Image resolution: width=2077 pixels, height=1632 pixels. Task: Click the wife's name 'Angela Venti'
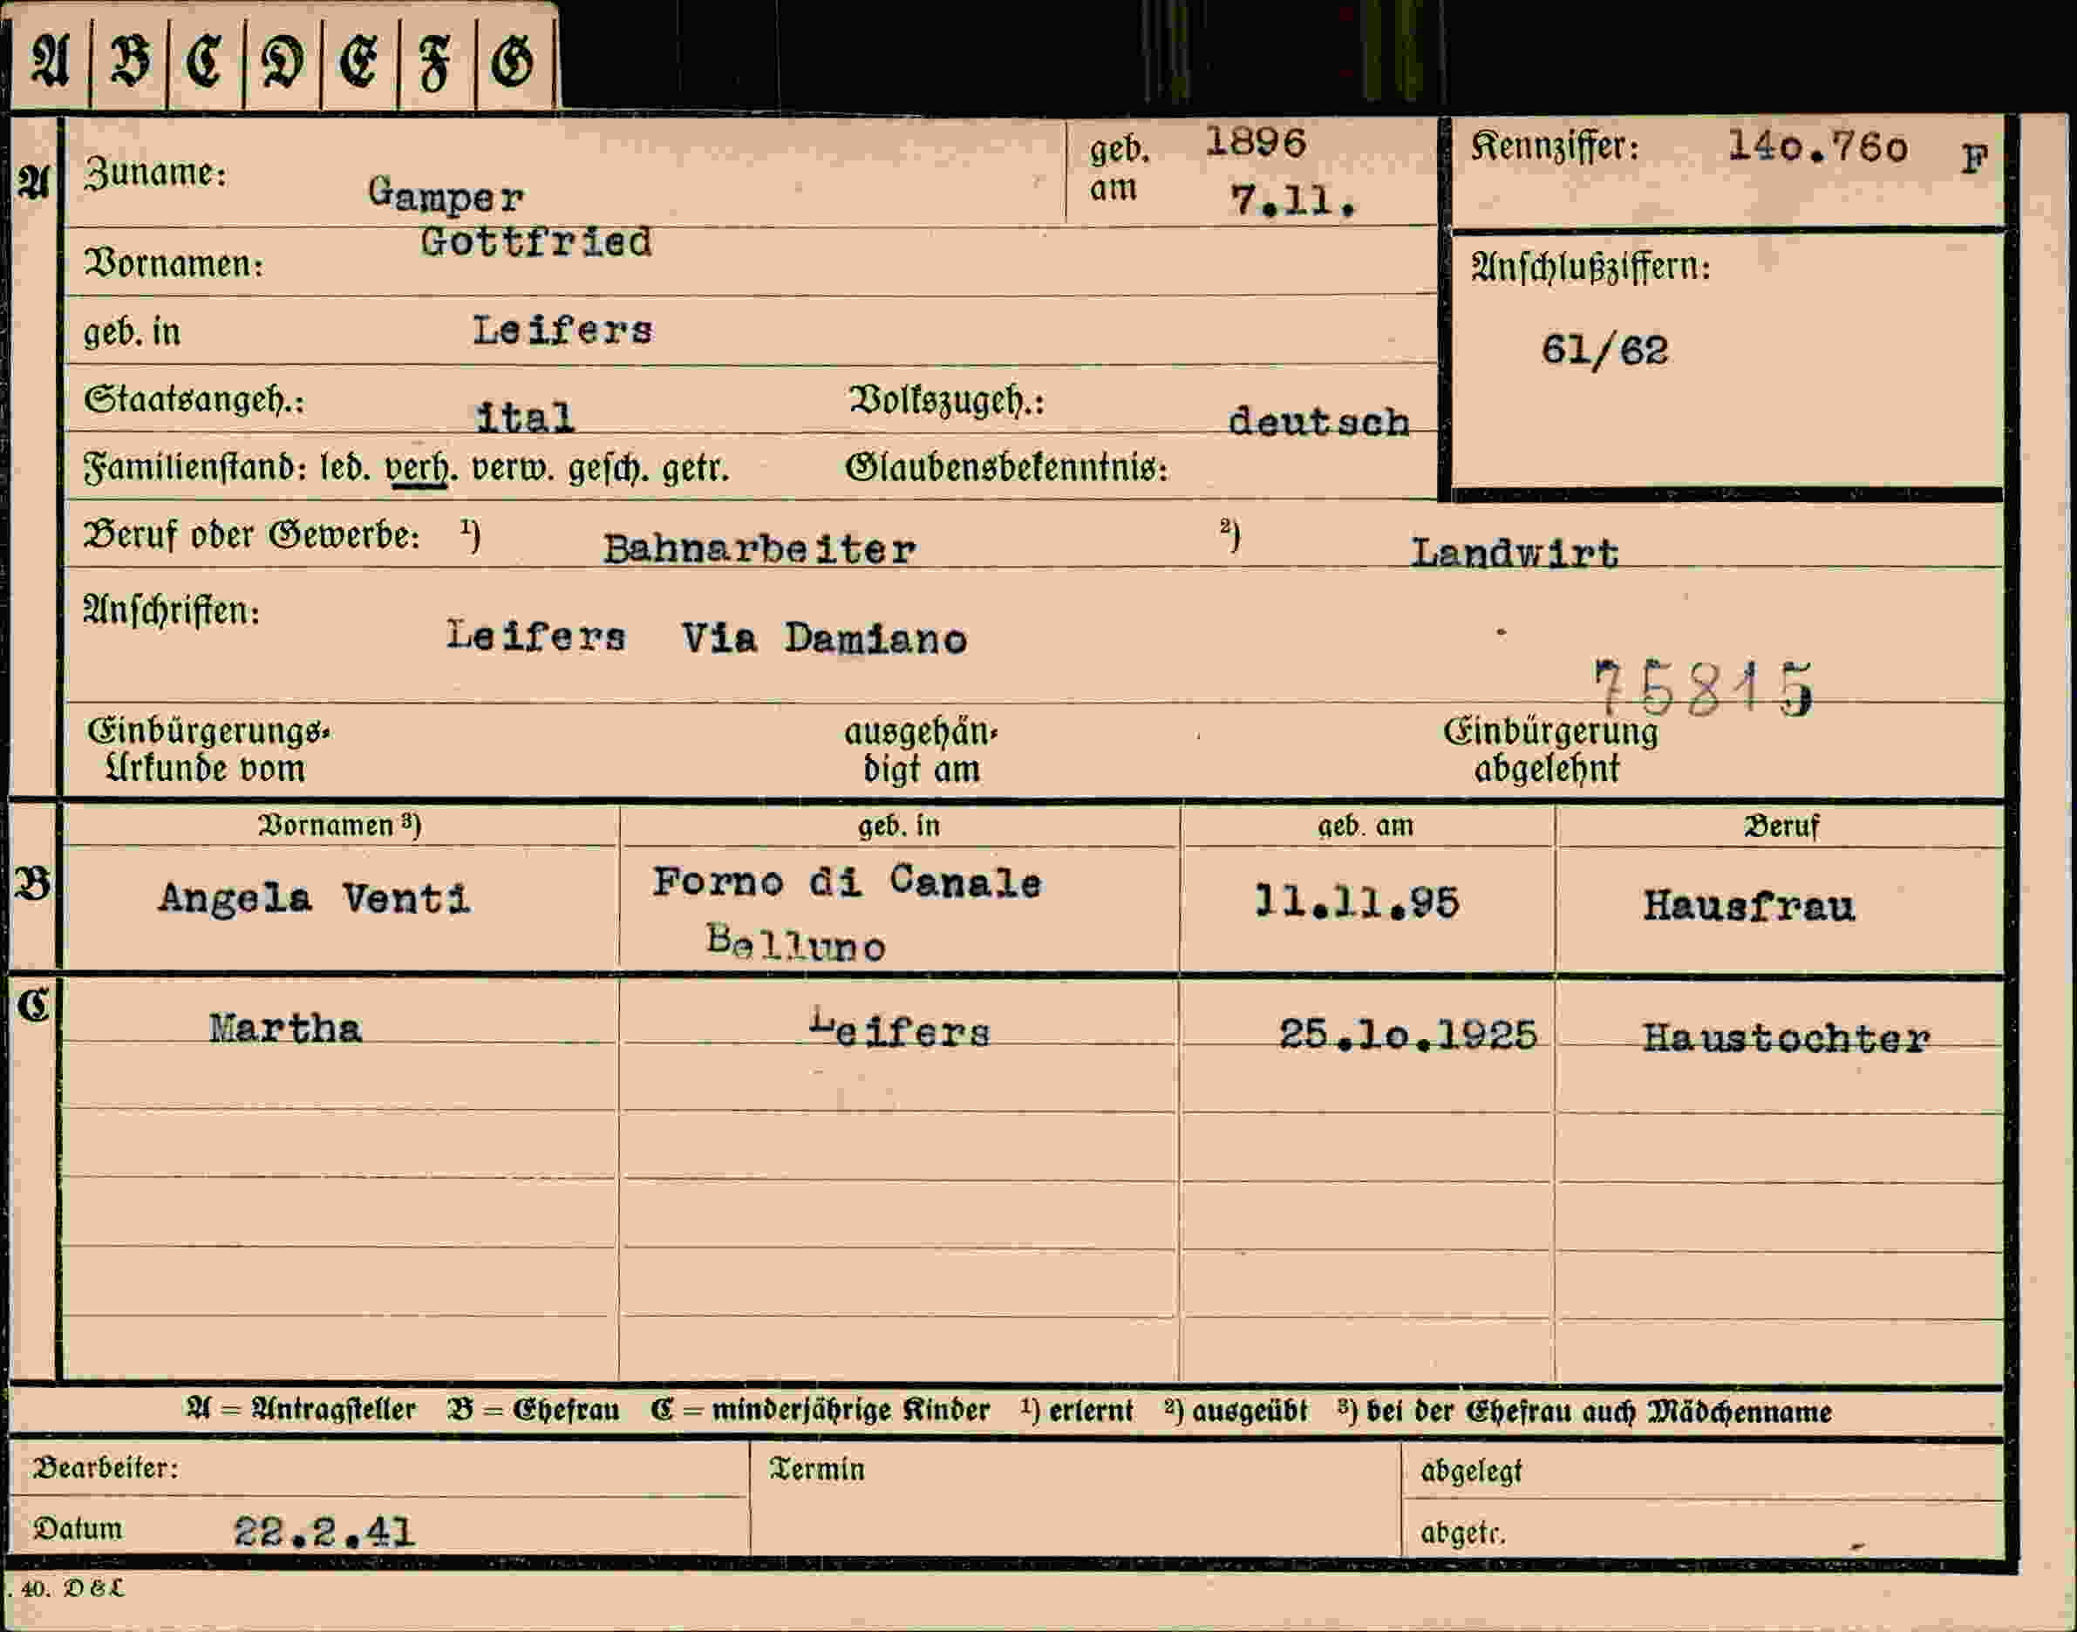[315, 898]
